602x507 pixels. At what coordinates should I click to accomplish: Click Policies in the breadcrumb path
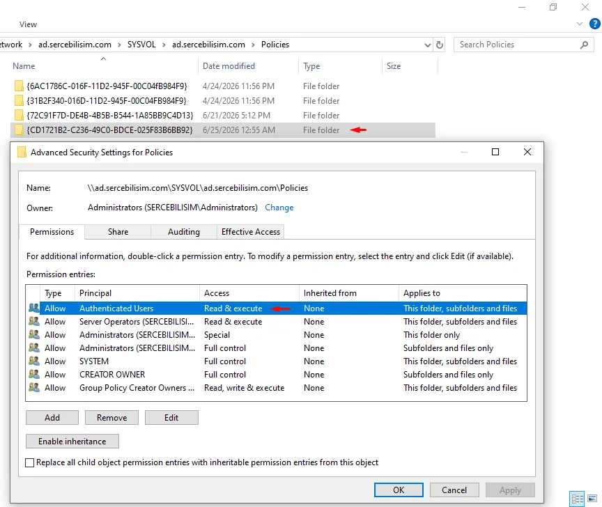pyautogui.click(x=275, y=45)
